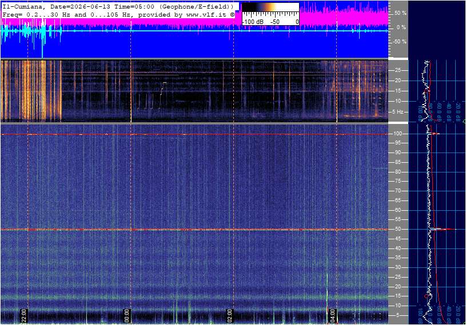Click the 100 Hz spectrum peak in side graph
Viewport: 466px width, 325px height.
click(x=435, y=134)
